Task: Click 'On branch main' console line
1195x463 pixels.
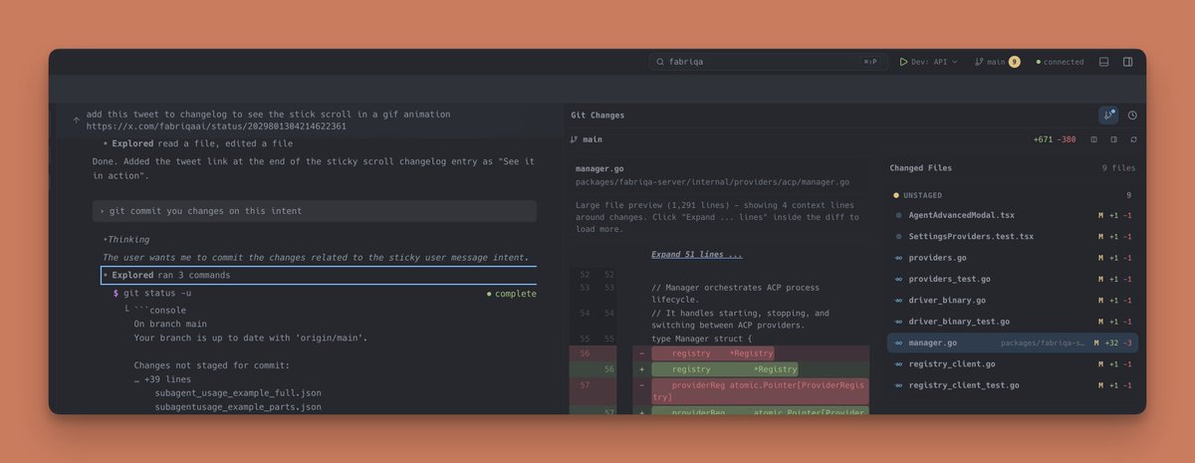Action: [170, 324]
